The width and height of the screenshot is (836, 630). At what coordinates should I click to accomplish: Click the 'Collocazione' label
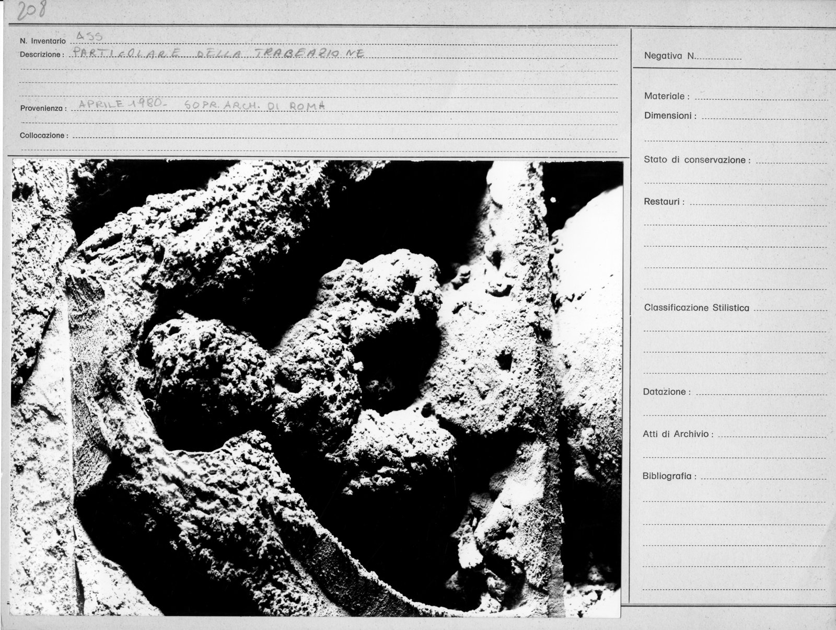pyautogui.click(x=44, y=135)
